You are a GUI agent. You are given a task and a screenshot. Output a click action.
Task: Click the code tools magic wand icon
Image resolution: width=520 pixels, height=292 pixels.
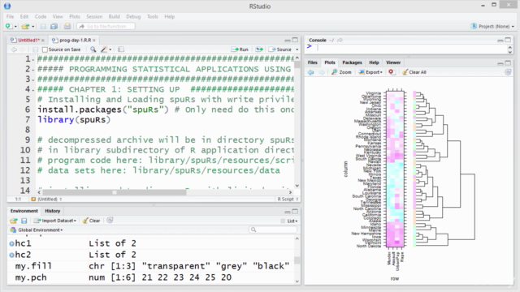tap(104, 49)
